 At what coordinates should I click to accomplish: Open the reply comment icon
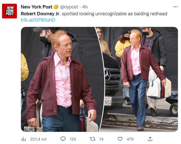click(x=63, y=139)
